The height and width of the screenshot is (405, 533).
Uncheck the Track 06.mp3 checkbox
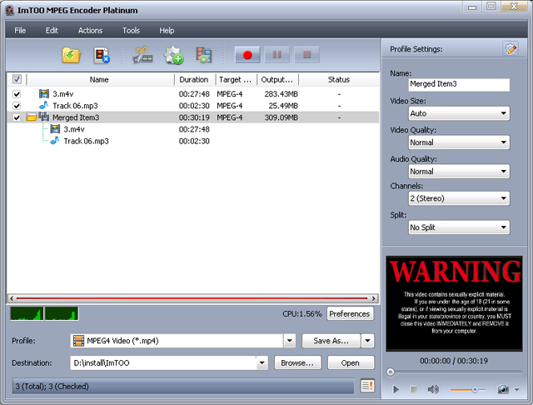point(17,106)
